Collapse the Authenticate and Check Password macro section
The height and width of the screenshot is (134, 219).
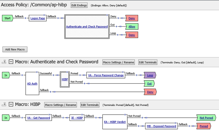point(11,62)
